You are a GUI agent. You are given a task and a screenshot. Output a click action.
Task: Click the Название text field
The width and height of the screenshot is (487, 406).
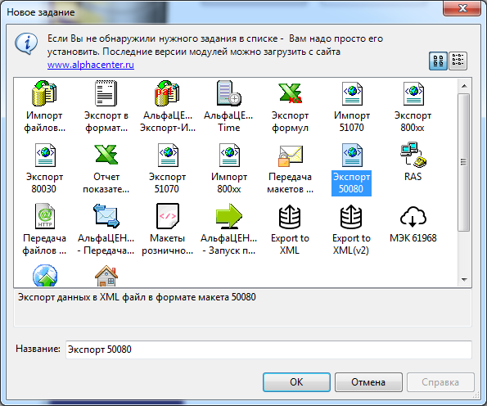(x=268, y=350)
